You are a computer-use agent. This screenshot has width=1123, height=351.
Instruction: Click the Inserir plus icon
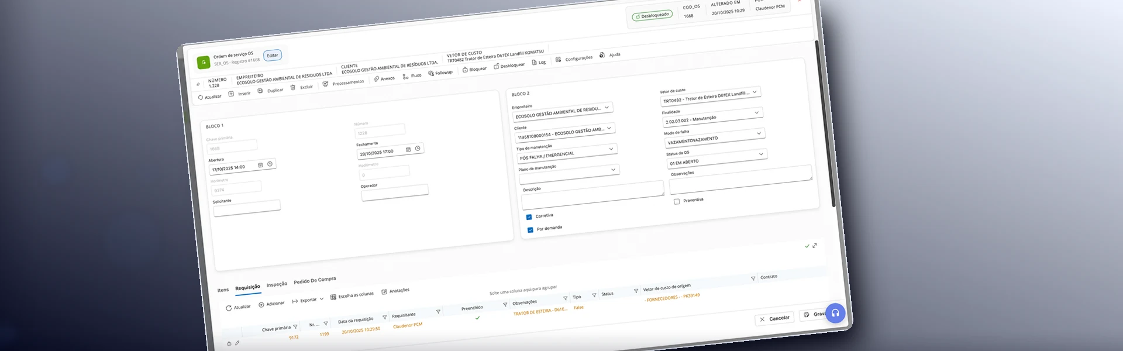pyautogui.click(x=231, y=94)
